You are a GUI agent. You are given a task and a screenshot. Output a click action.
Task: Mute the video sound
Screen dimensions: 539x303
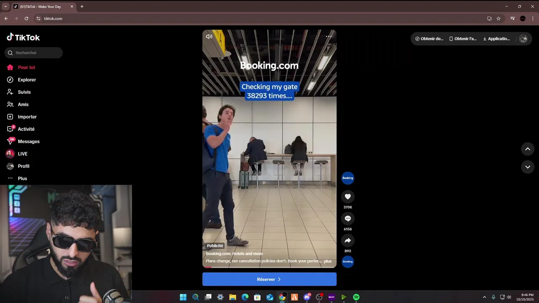(x=209, y=37)
